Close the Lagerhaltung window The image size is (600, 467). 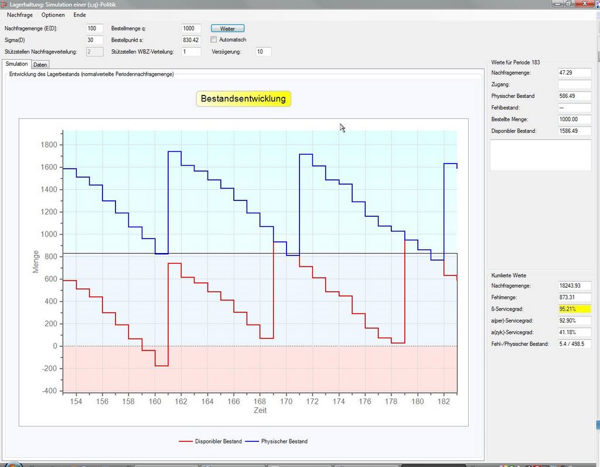pyautogui.click(x=584, y=4)
